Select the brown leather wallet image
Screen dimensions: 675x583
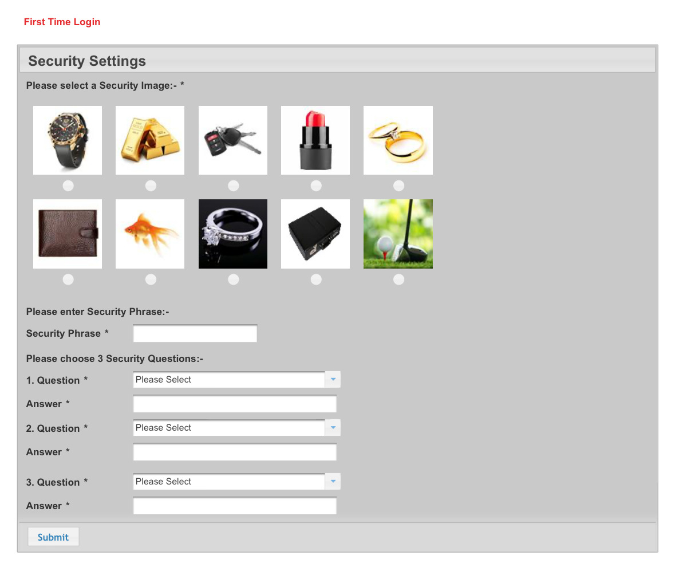tap(68, 234)
